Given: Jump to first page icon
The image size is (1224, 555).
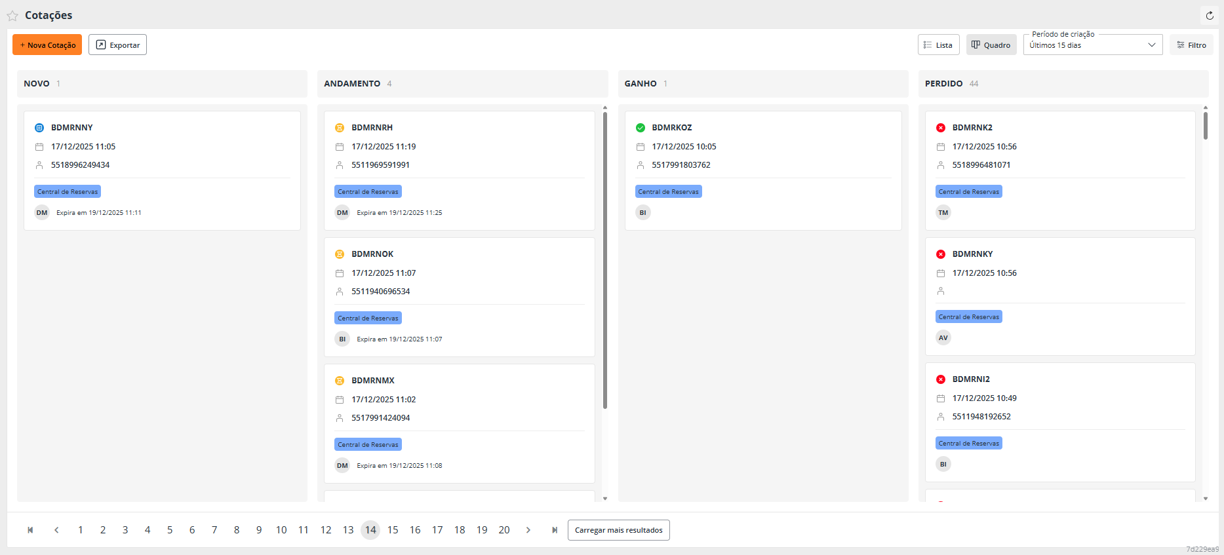Looking at the screenshot, I should [30, 530].
